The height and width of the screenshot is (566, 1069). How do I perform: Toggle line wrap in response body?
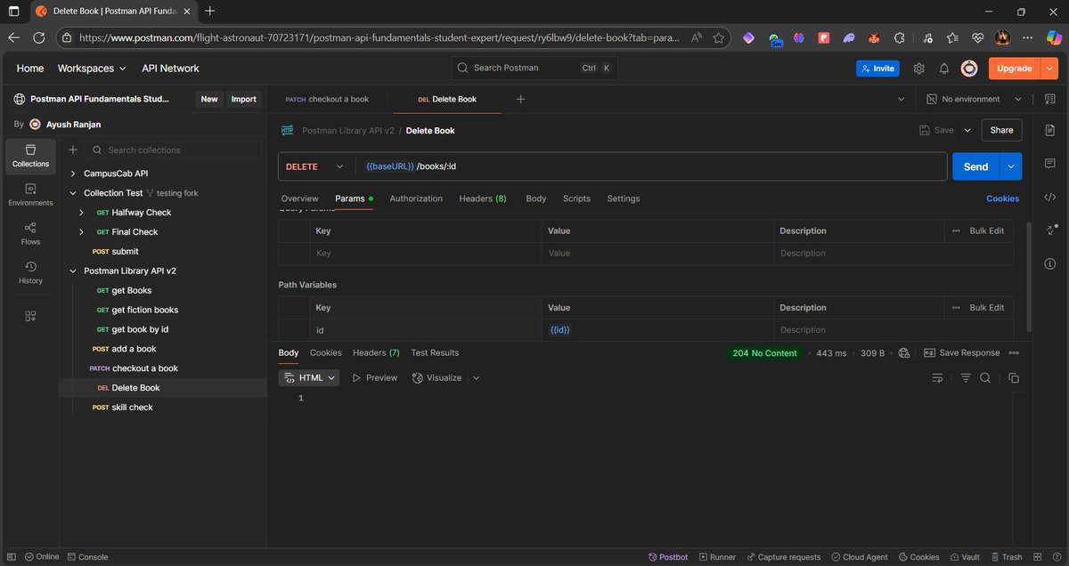pos(937,378)
